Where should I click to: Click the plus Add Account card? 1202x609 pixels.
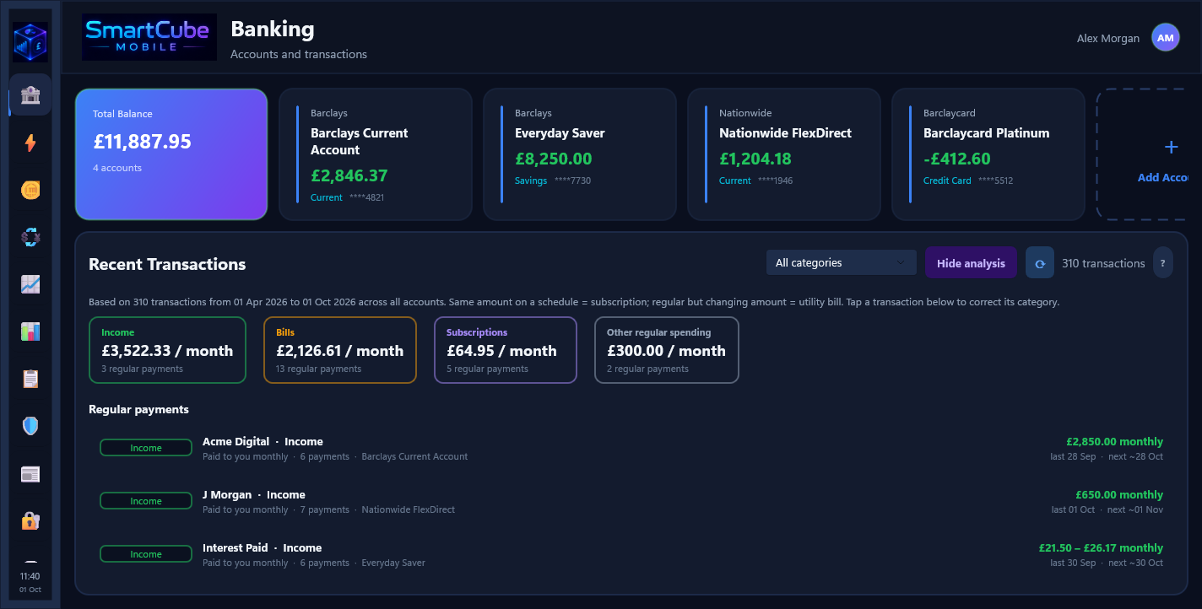[1142, 154]
